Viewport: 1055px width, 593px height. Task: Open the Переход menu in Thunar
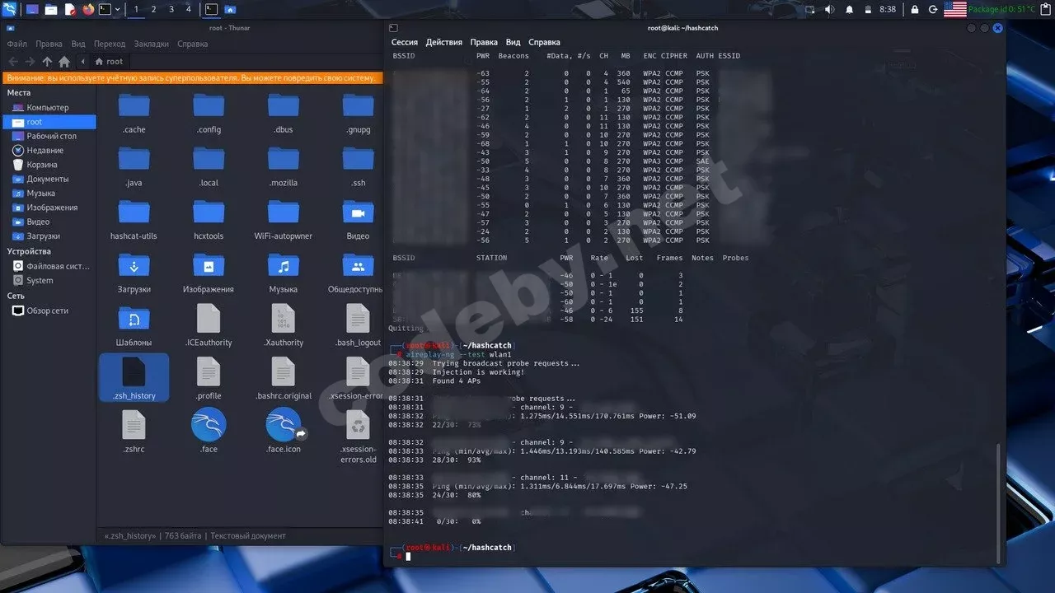pos(110,44)
